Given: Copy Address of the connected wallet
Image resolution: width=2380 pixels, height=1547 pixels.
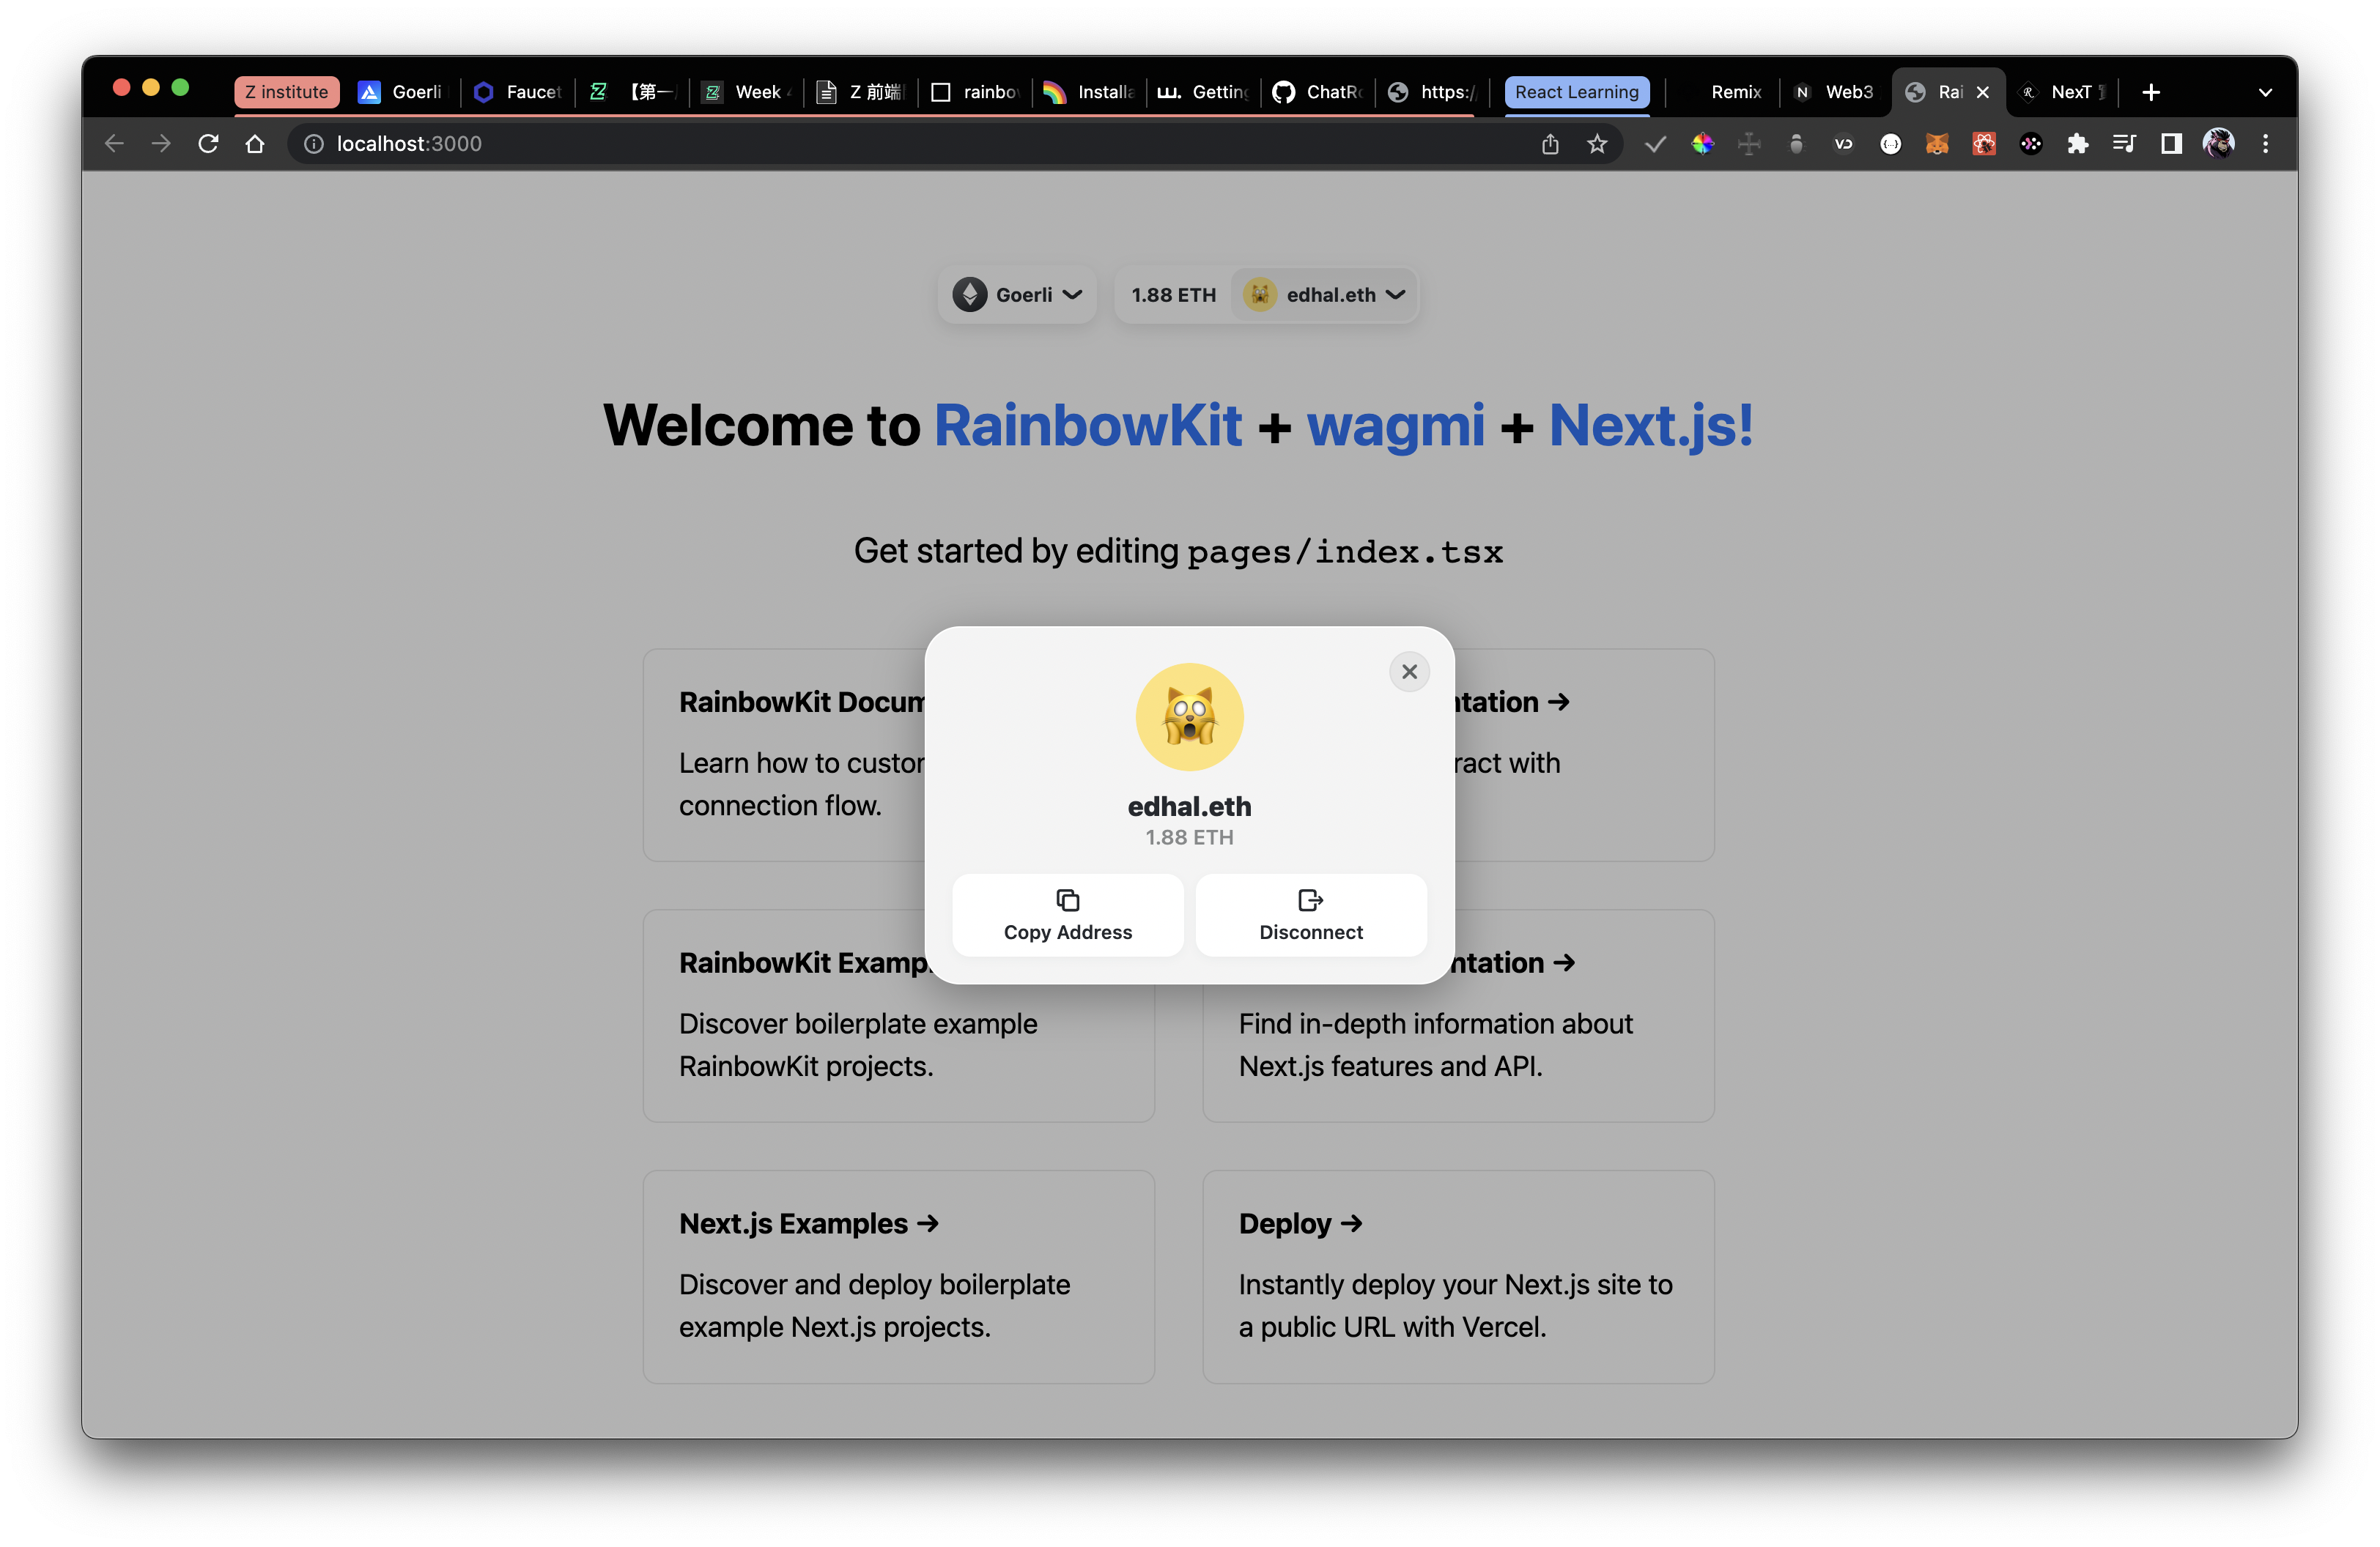Looking at the screenshot, I should click(x=1067, y=916).
